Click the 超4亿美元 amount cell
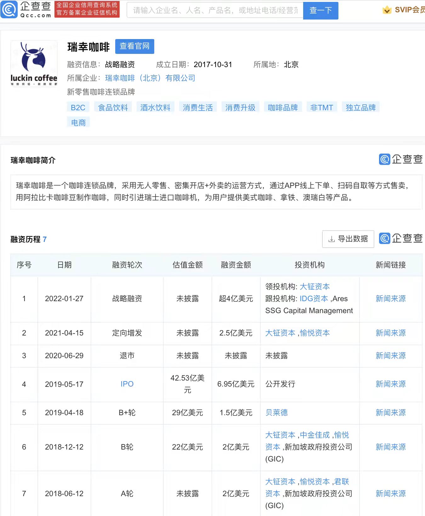The image size is (425, 516). click(236, 299)
